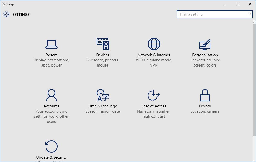This screenshot has width=256, height=162.
Task: Open the Time & language clock icon
Action: [103, 95]
